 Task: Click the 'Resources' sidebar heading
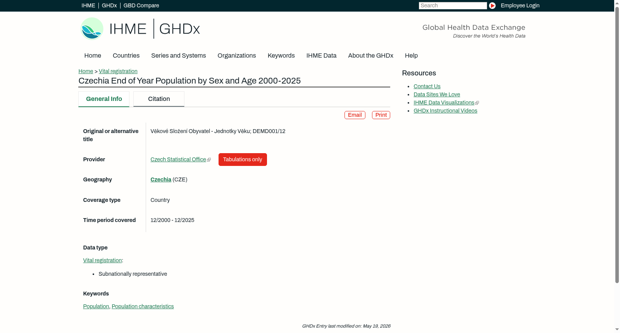coord(419,73)
